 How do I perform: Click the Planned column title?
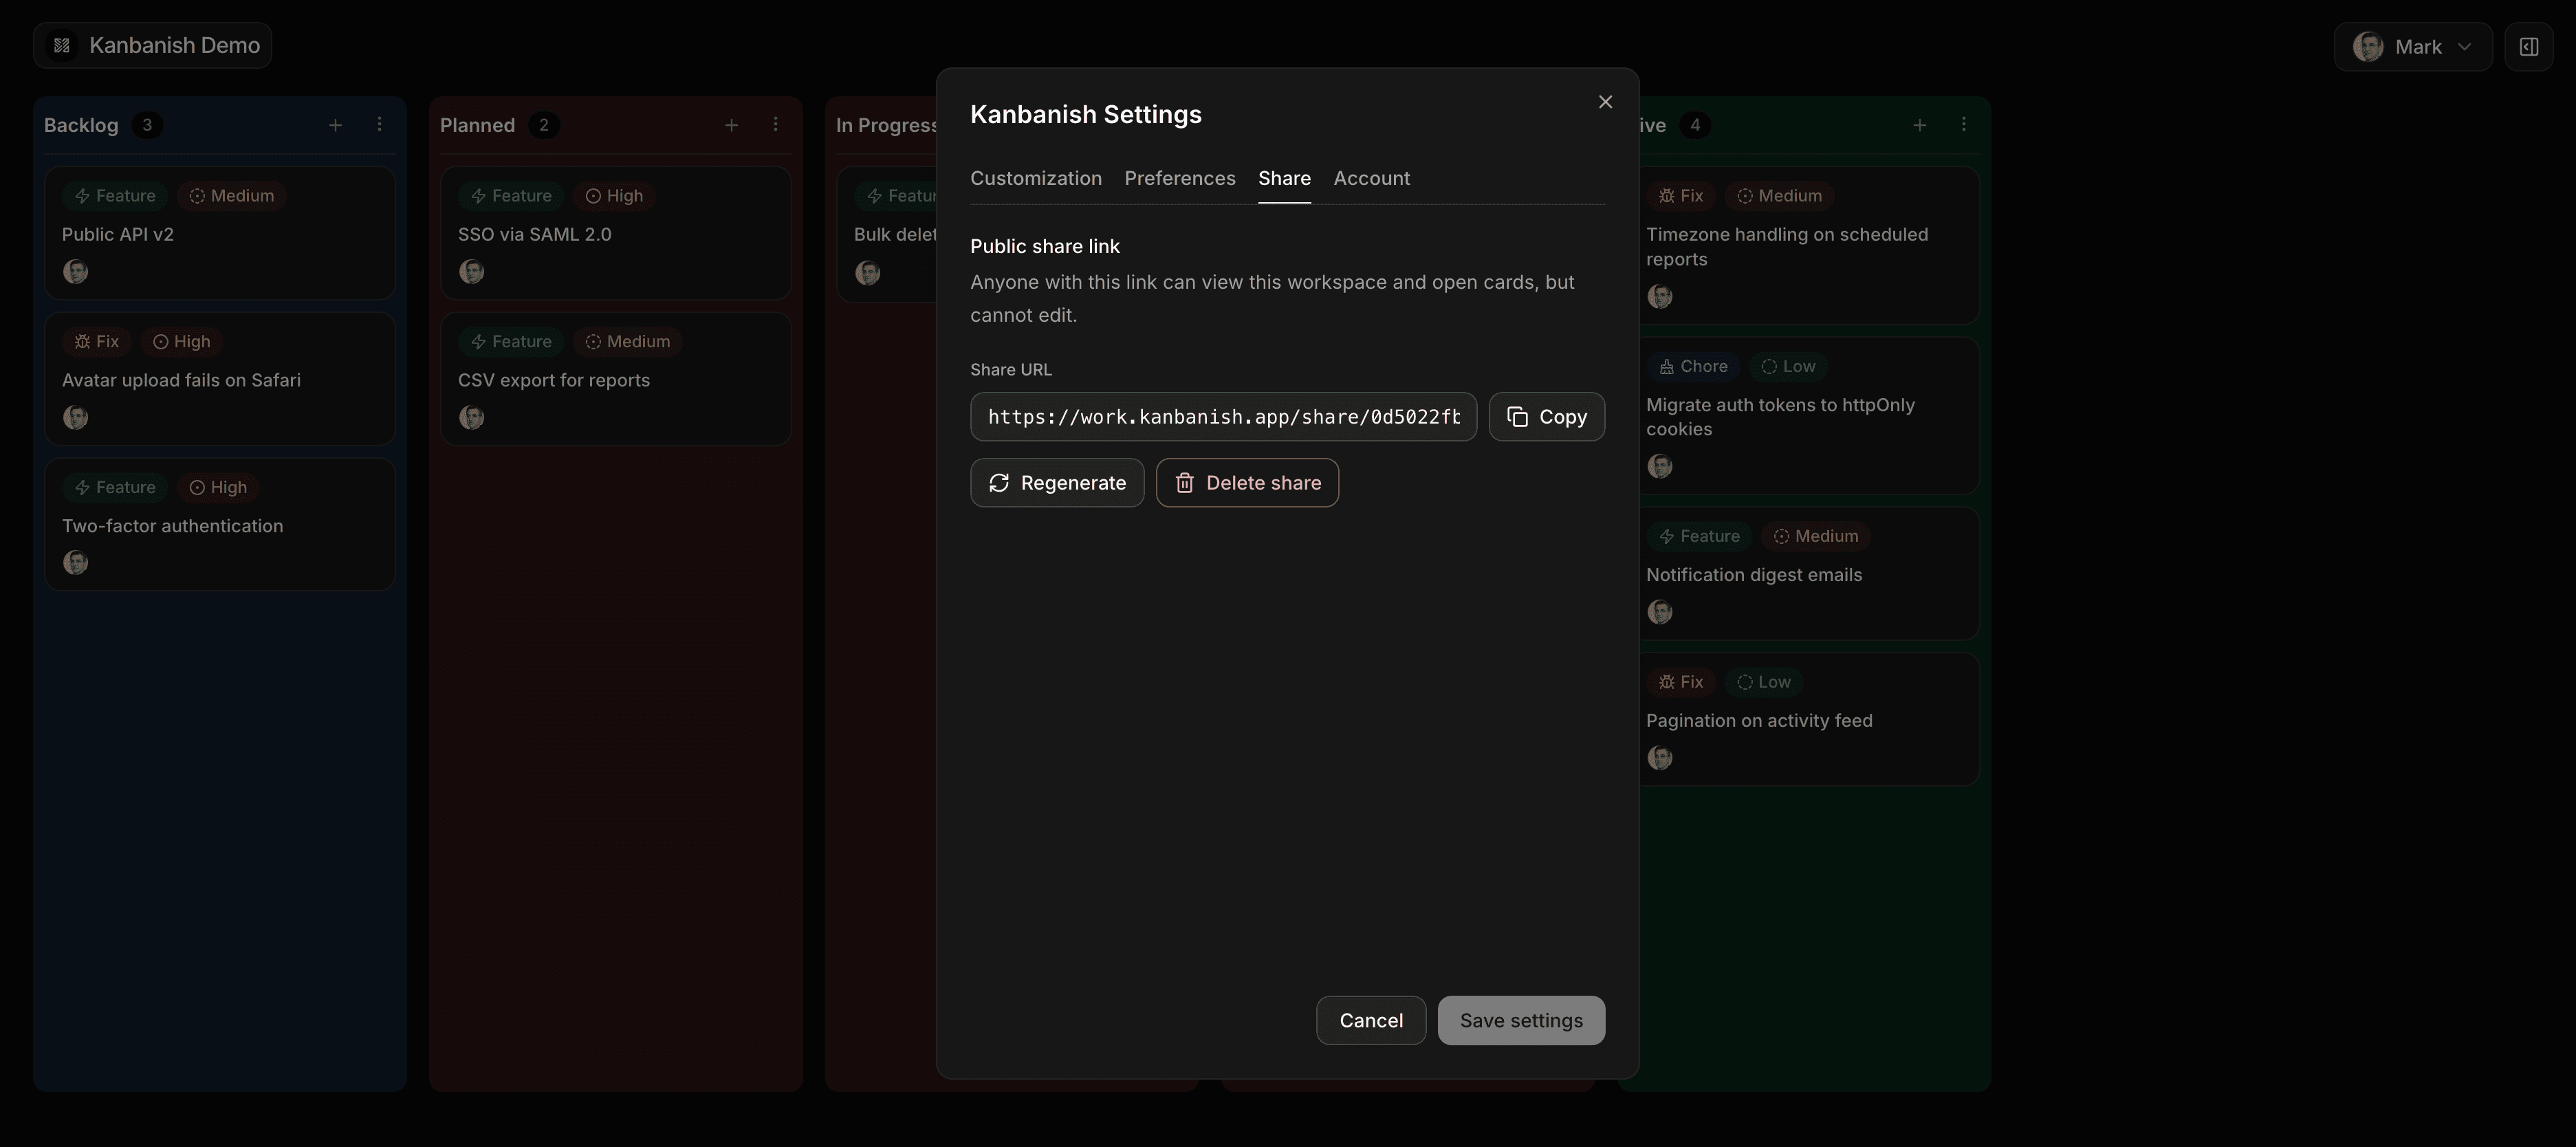point(477,125)
